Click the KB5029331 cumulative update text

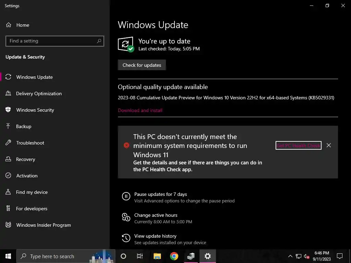click(226, 98)
